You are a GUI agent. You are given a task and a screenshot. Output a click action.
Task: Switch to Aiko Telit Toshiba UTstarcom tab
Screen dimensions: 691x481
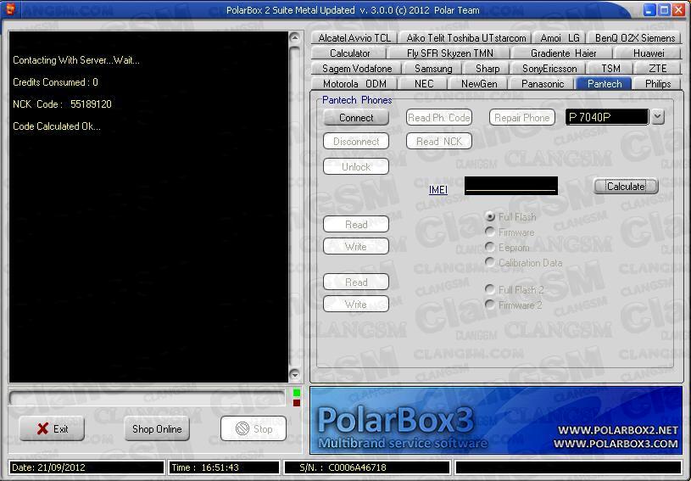click(466, 38)
